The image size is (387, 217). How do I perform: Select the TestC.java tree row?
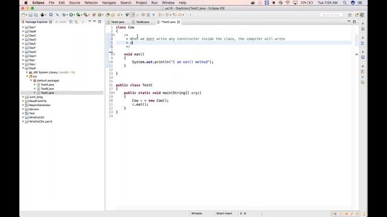pos(62,93)
